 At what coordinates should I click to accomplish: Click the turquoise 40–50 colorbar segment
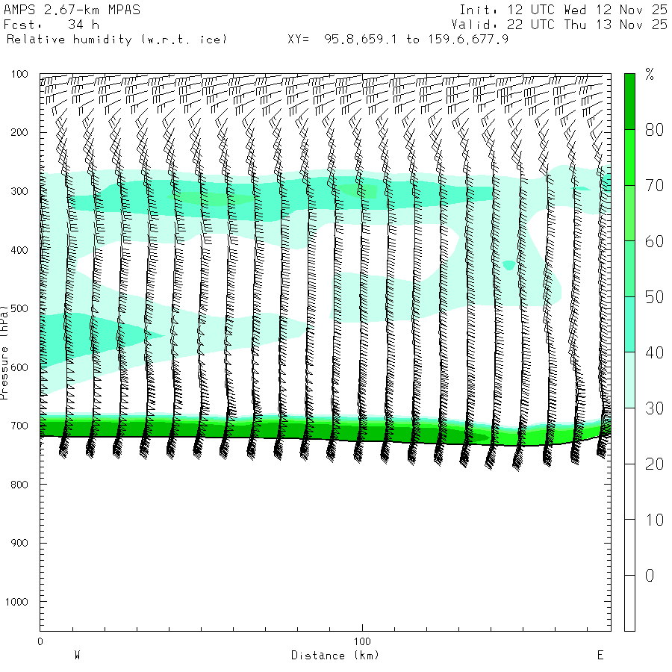pos(629,325)
